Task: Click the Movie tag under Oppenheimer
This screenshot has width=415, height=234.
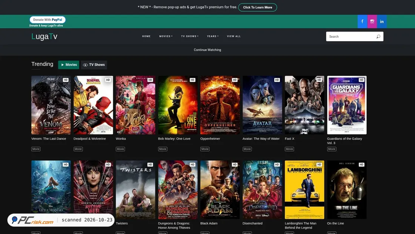Action: pyautogui.click(x=205, y=149)
